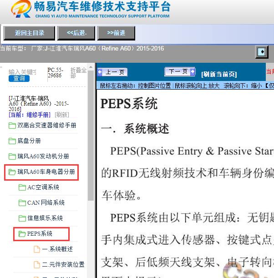
Task: Expand the 双离合变速器维修手册 folder
Action: [46, 126]
